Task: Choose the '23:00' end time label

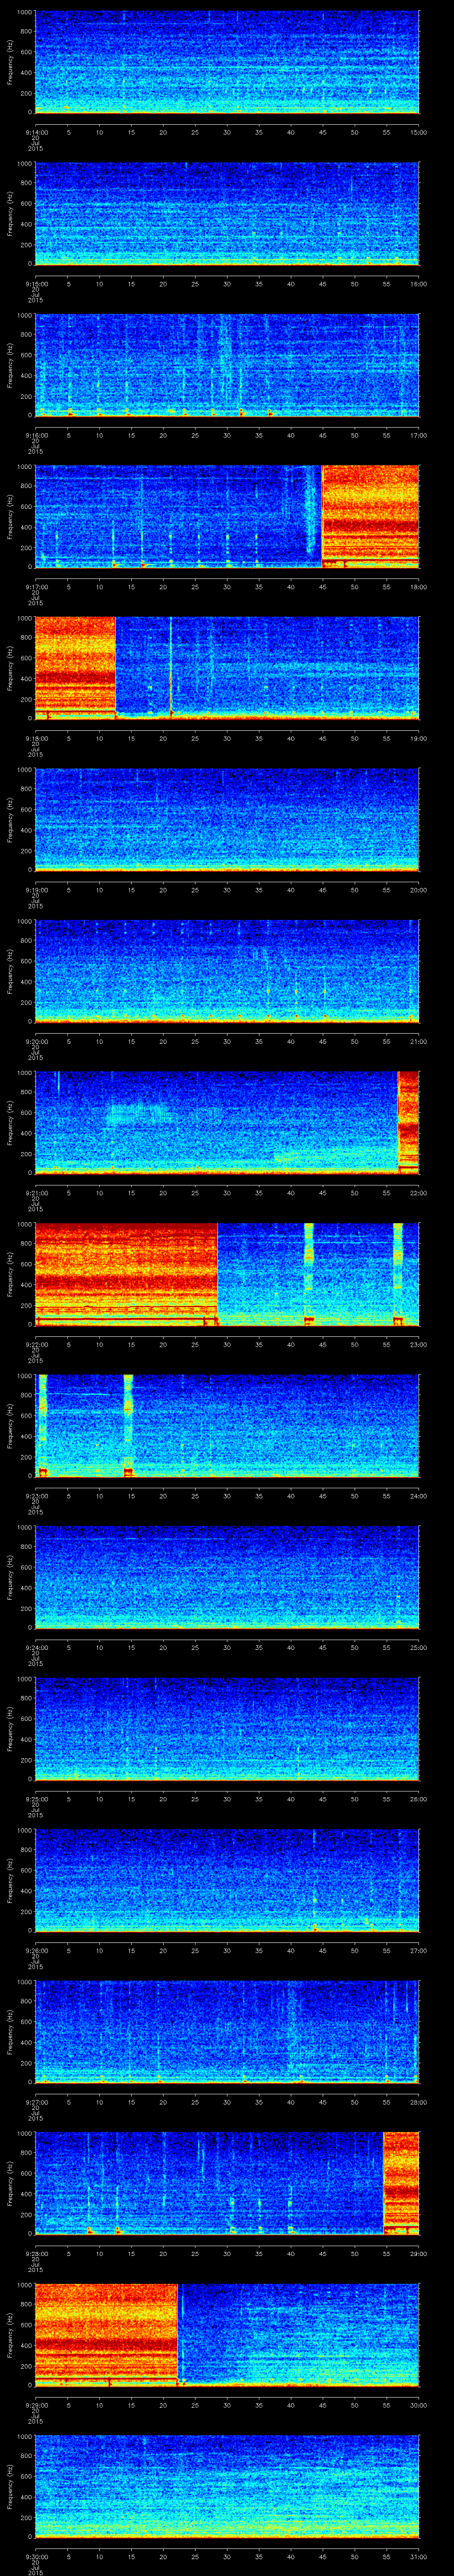Action: click(418, 1344)
